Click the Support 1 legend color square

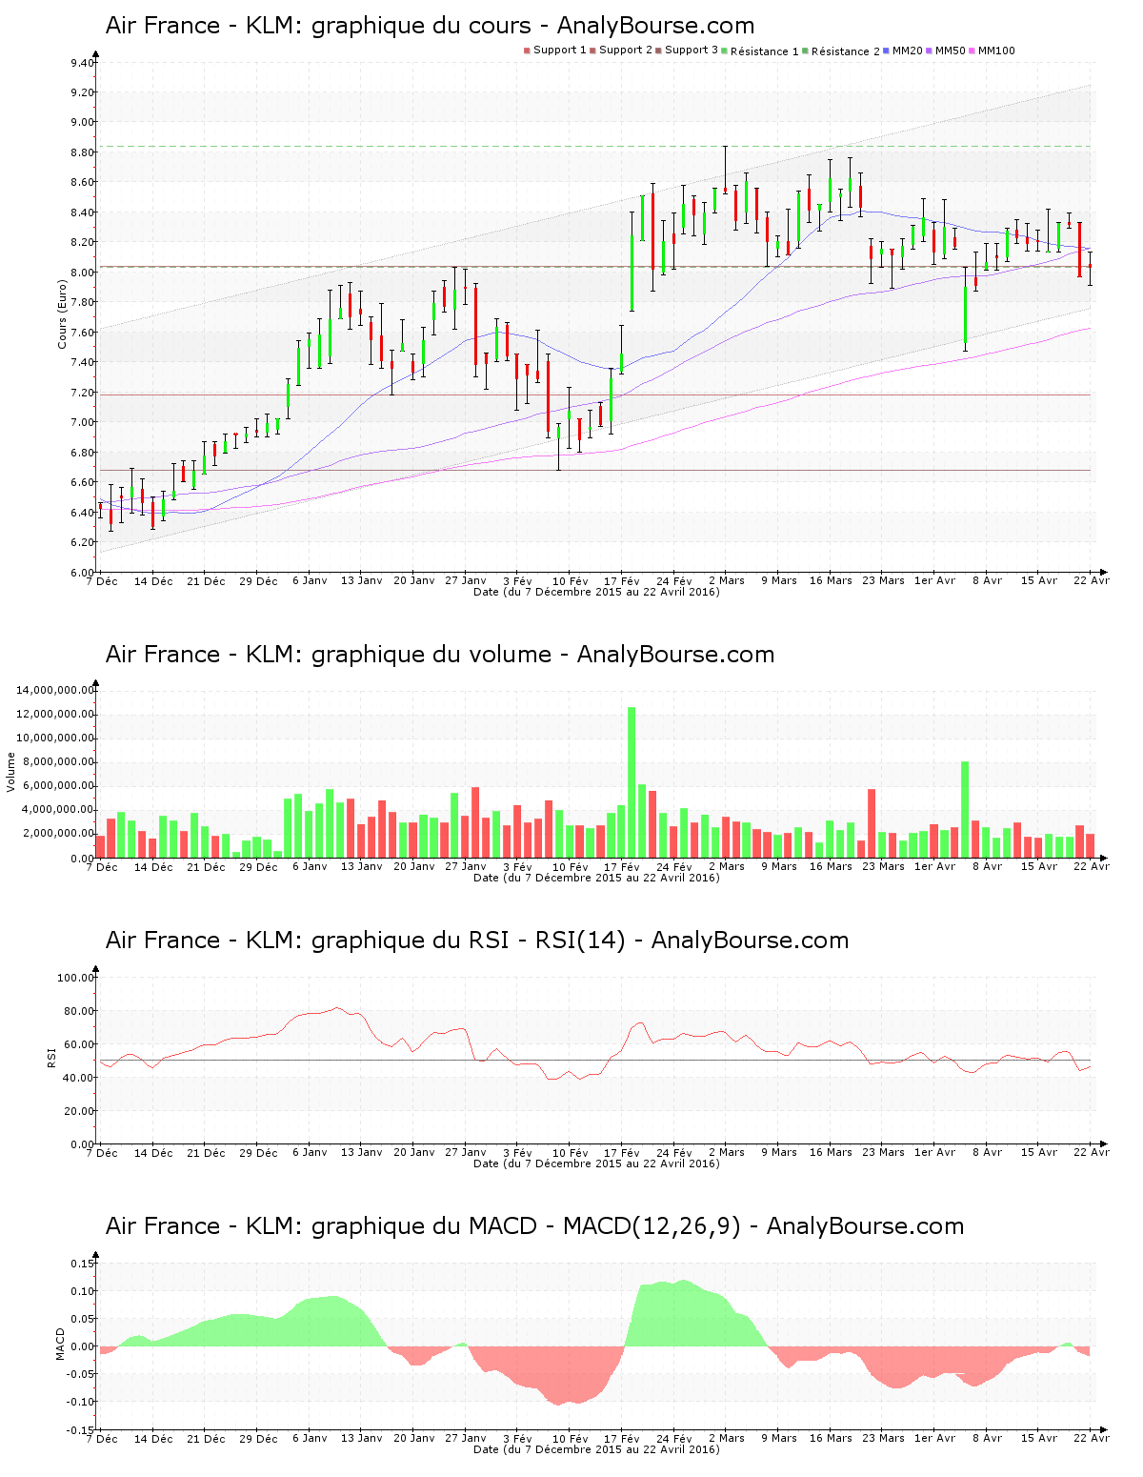tap(527, 51)
